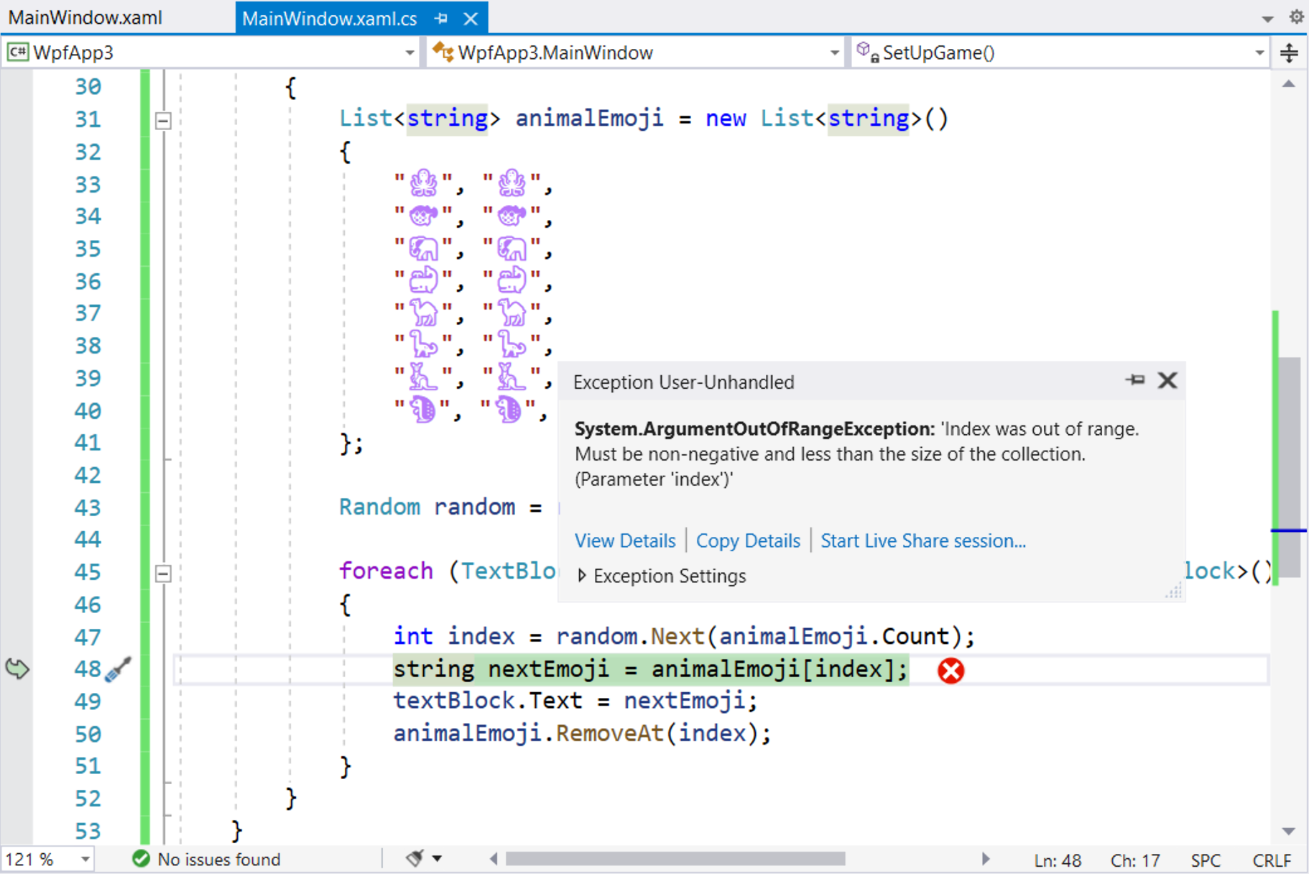Click the Ch: 17 column indicator

1135,860
